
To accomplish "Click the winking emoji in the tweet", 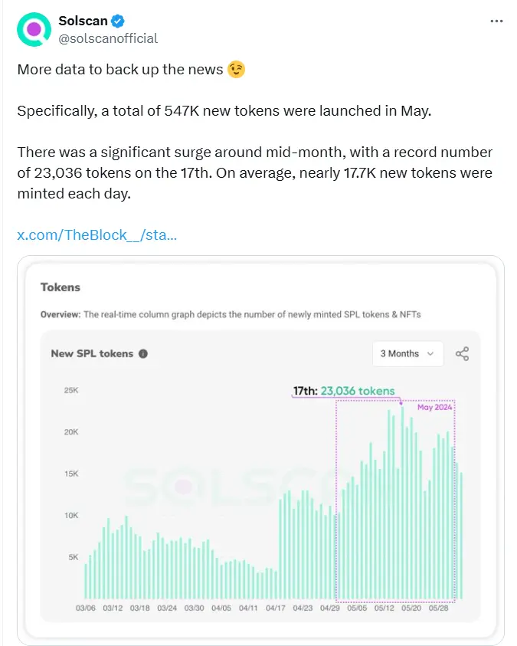I will click(x=237, y=70).
